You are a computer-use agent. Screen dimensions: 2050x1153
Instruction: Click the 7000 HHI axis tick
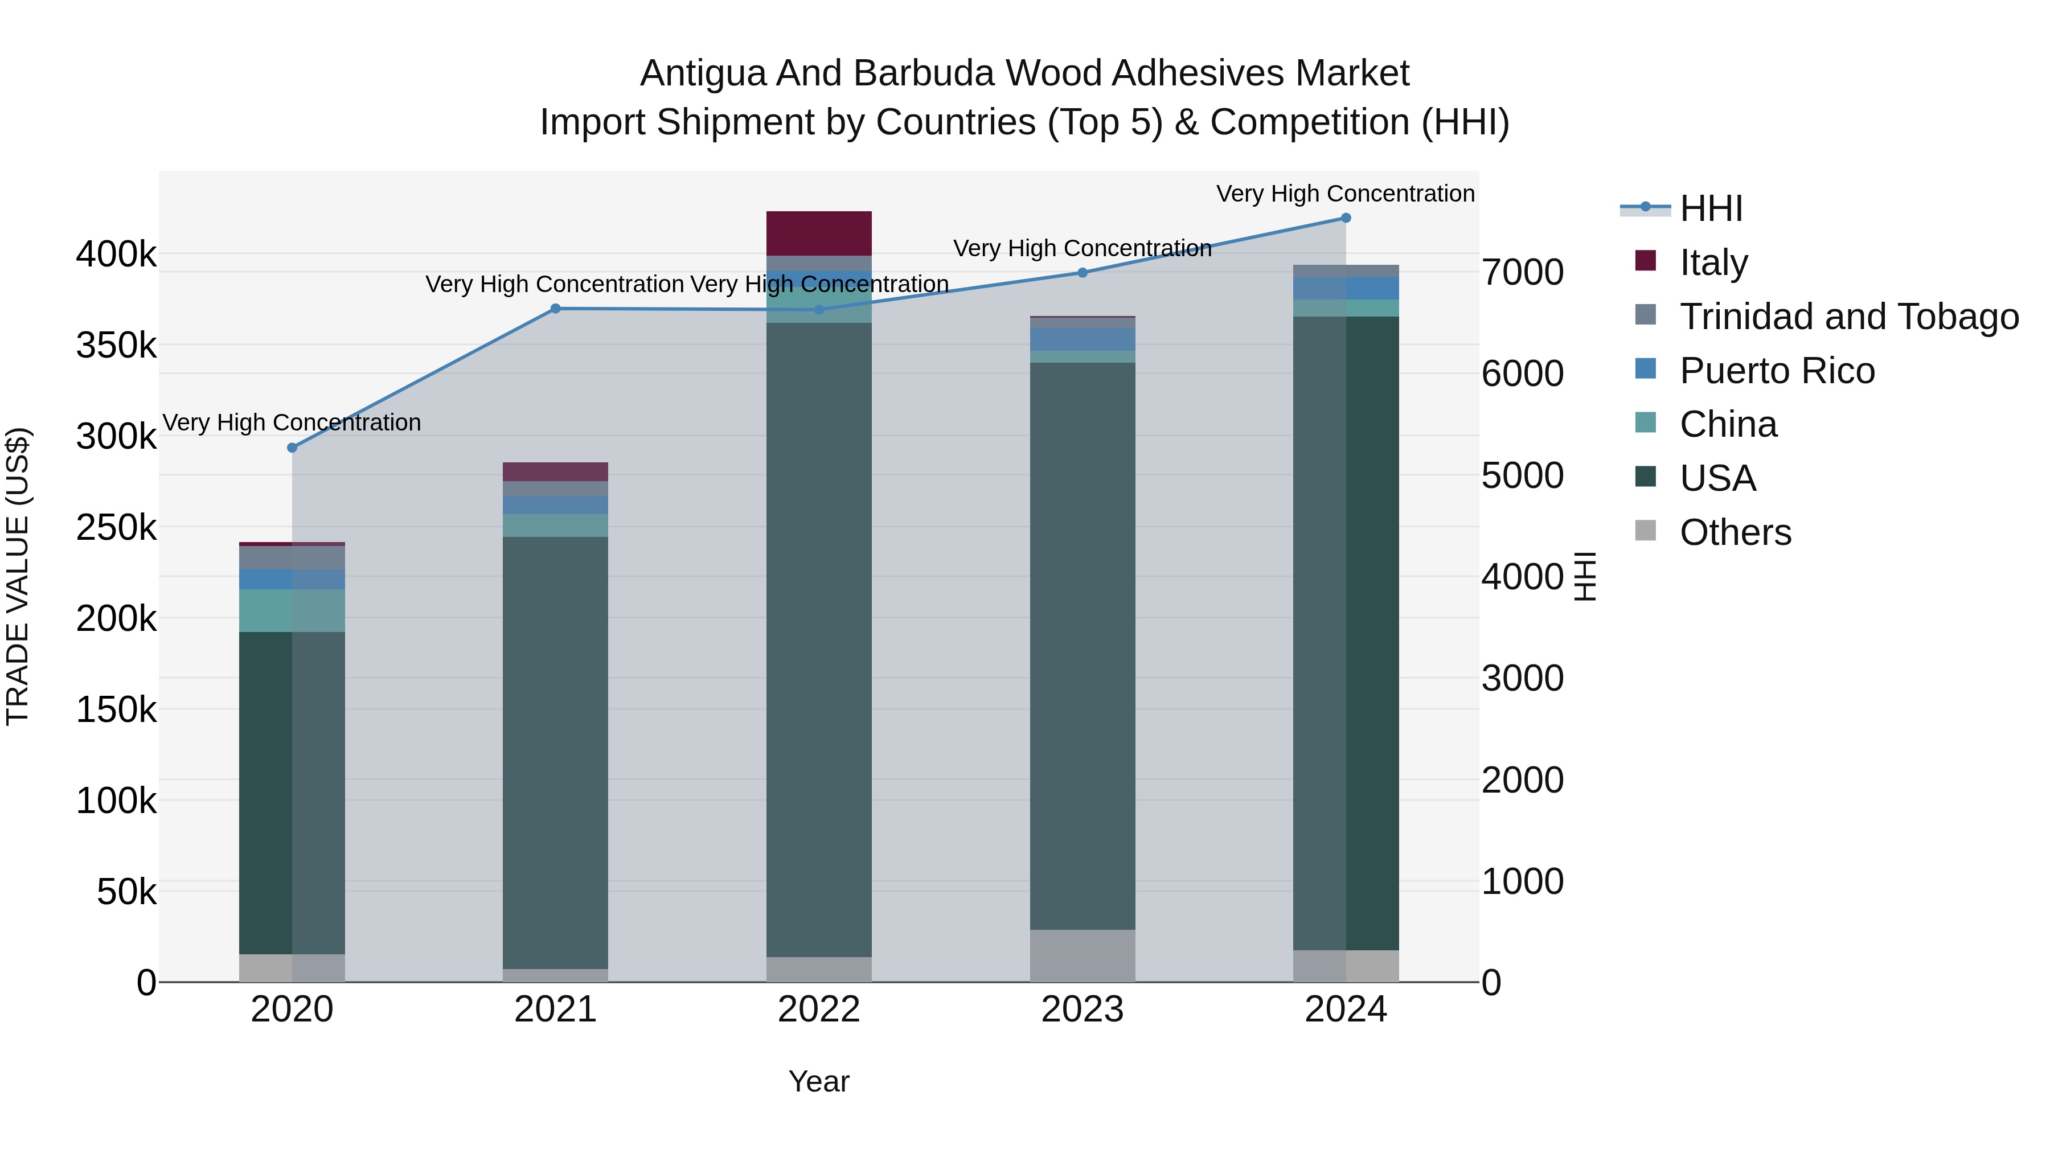coord(1522,272)
